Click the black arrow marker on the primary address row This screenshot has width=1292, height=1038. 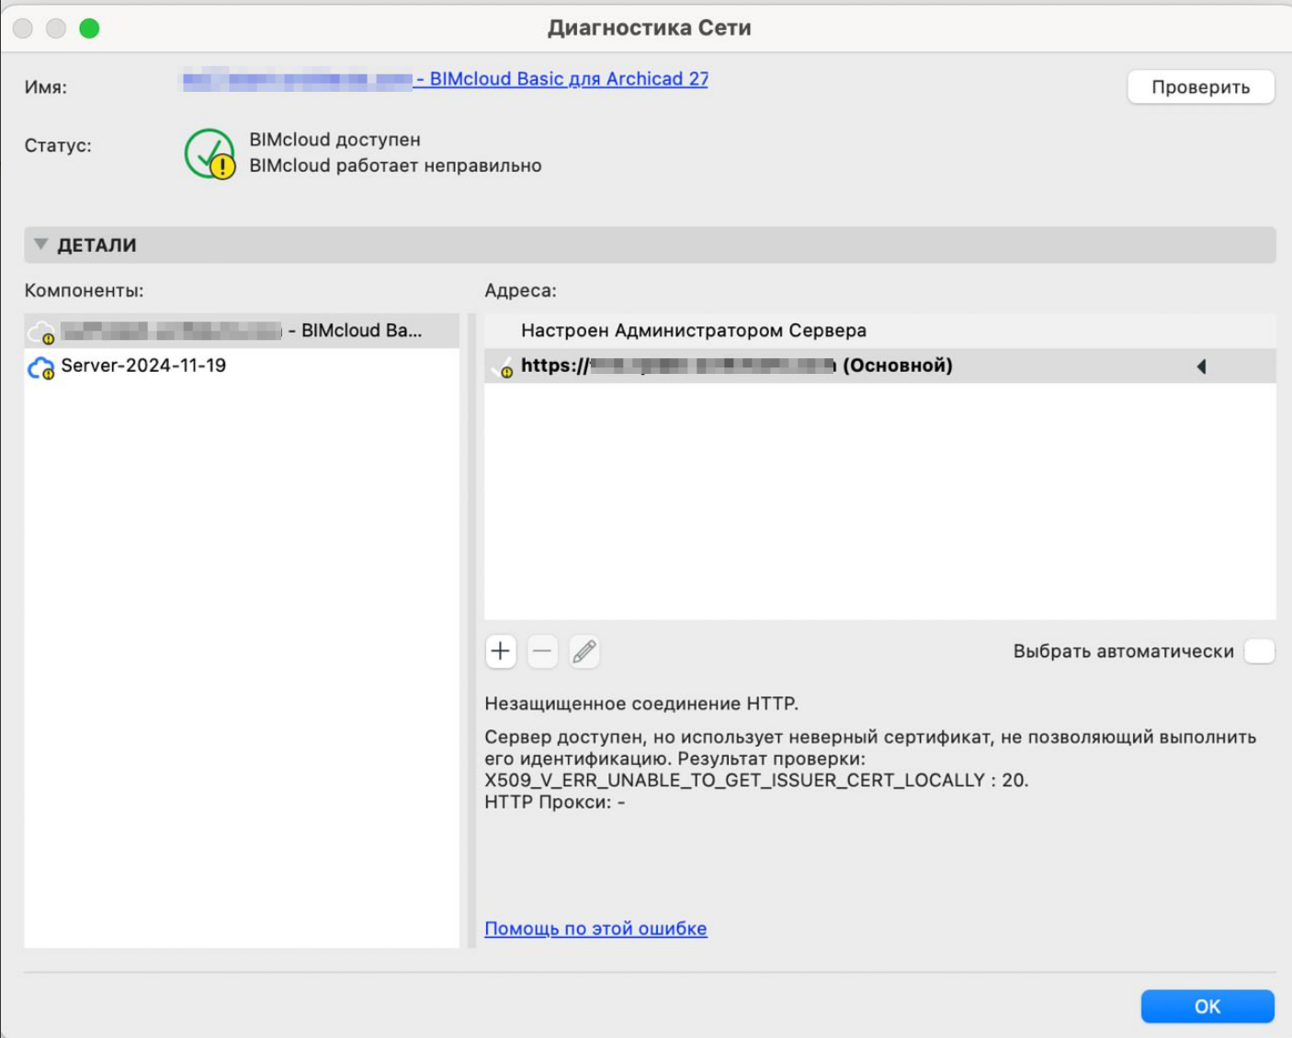pyautogui.click(x=1201, y=367)
